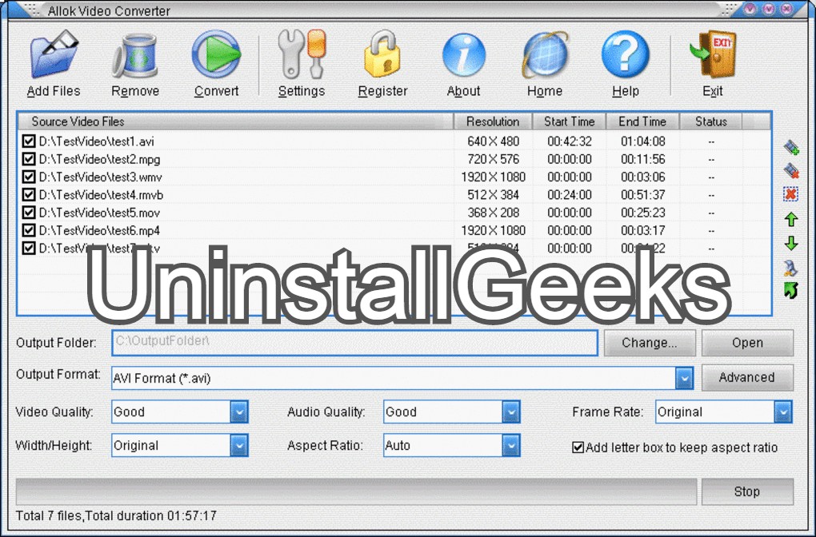
Task: Select the D:\TestVideo\test3.wmv row
Action: [x=394, y=177]
